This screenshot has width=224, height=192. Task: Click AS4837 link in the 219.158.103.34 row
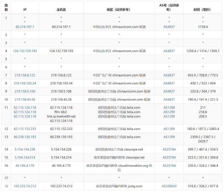click(169, 83)
